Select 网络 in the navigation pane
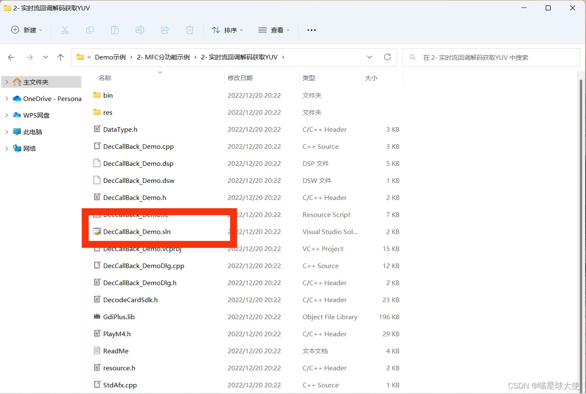586x394 pixels. pos(30,148)
